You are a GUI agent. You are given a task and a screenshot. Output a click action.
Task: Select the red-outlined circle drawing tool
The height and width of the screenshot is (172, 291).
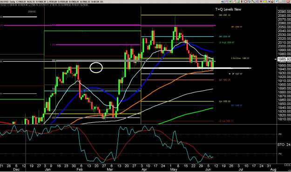tap(245, 1)
